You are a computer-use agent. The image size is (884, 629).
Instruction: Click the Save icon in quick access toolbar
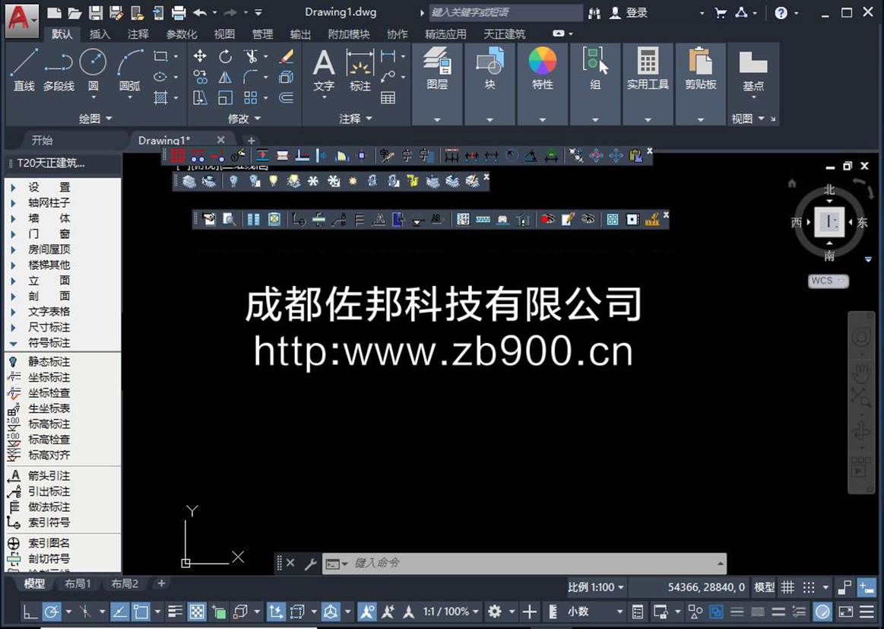click(x=96, y=12)
